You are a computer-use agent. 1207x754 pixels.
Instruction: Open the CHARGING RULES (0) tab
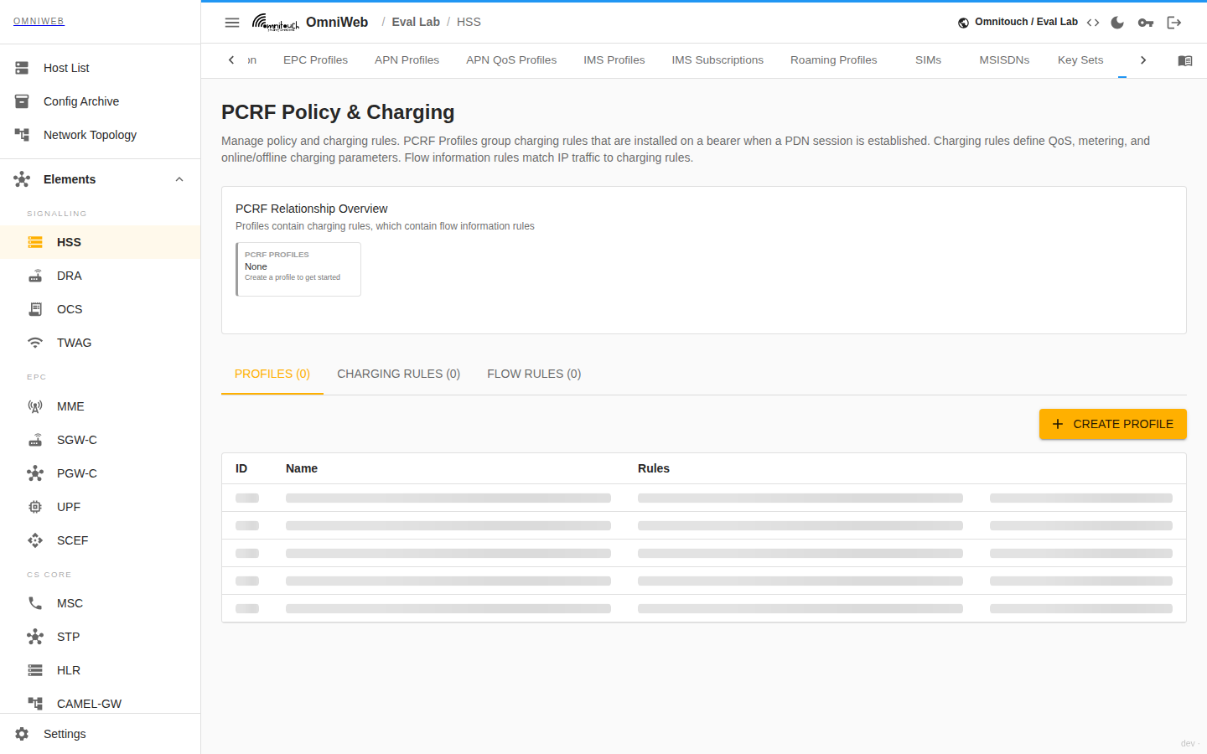(x=398, y=374)
